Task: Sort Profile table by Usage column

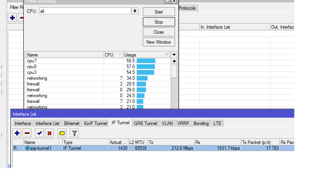Action: point(147,55)
